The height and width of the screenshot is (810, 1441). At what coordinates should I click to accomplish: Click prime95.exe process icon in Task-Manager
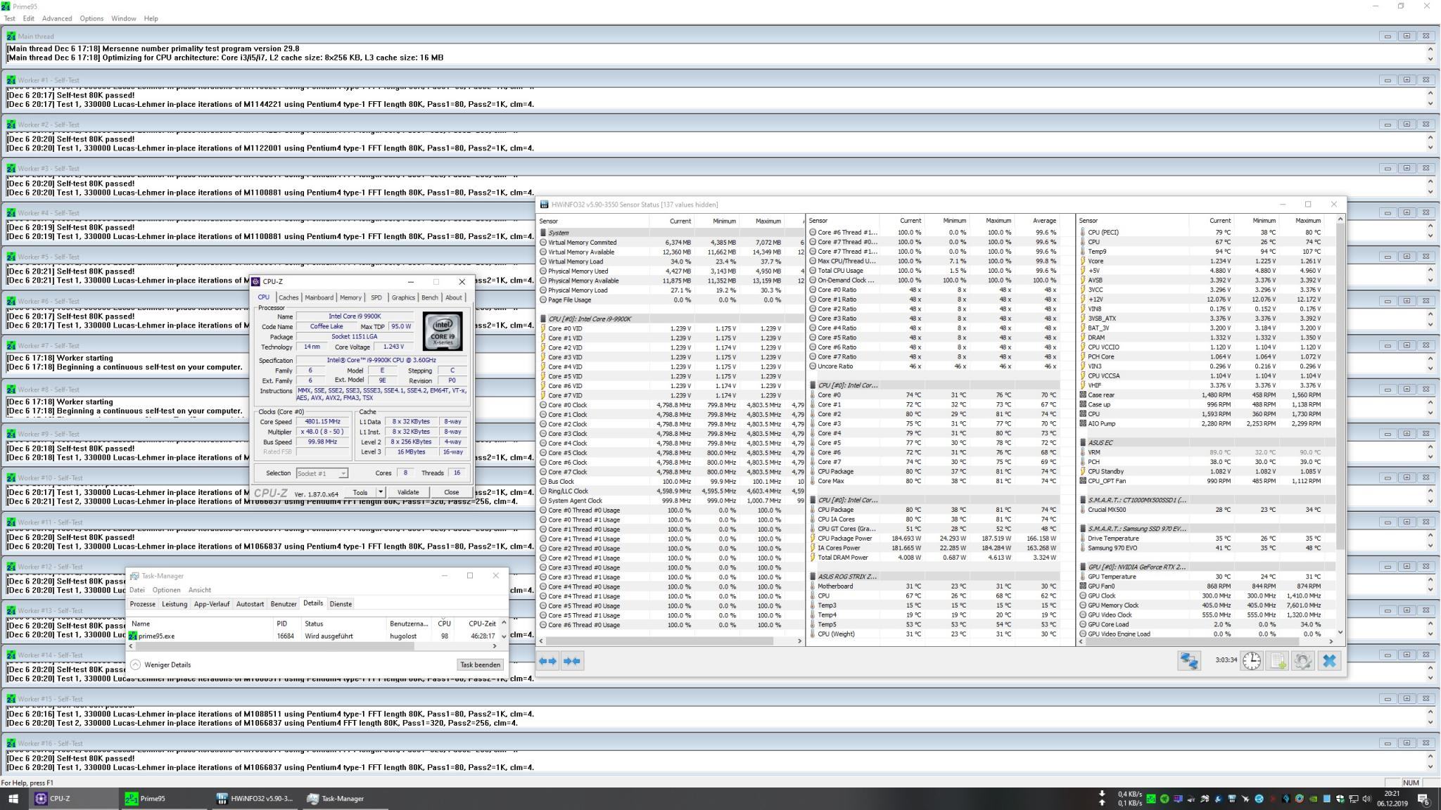coord(133,636)
